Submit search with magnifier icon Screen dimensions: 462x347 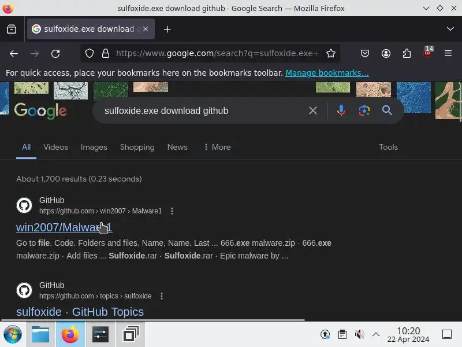[x=387, y=110]
